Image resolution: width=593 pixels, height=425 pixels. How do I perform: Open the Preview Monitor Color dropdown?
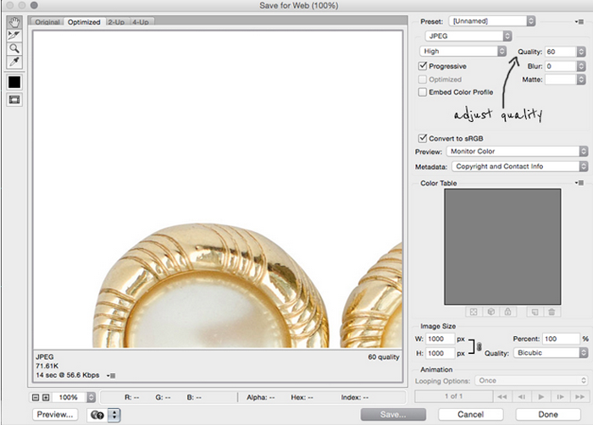518,152
